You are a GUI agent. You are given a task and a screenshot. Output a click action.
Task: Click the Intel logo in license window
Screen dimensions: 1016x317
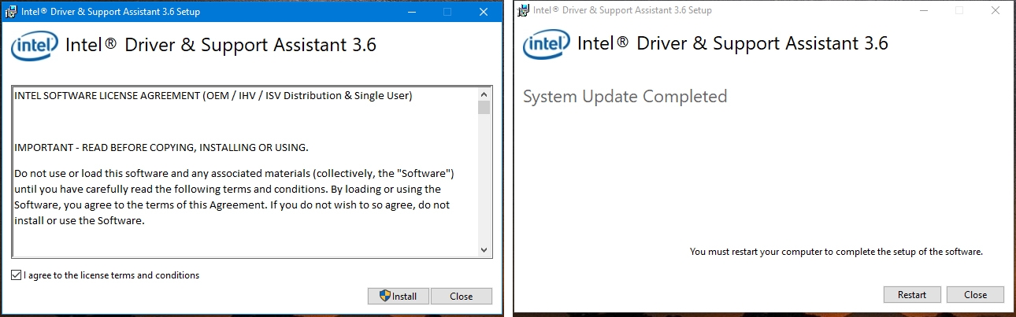(34, 46)
